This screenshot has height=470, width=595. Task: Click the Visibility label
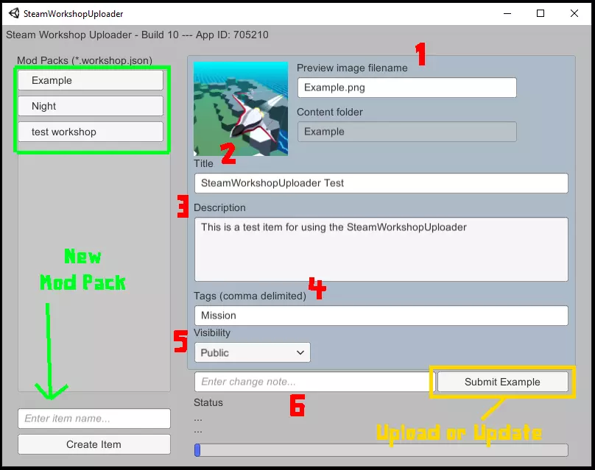[x=212, y=332]
